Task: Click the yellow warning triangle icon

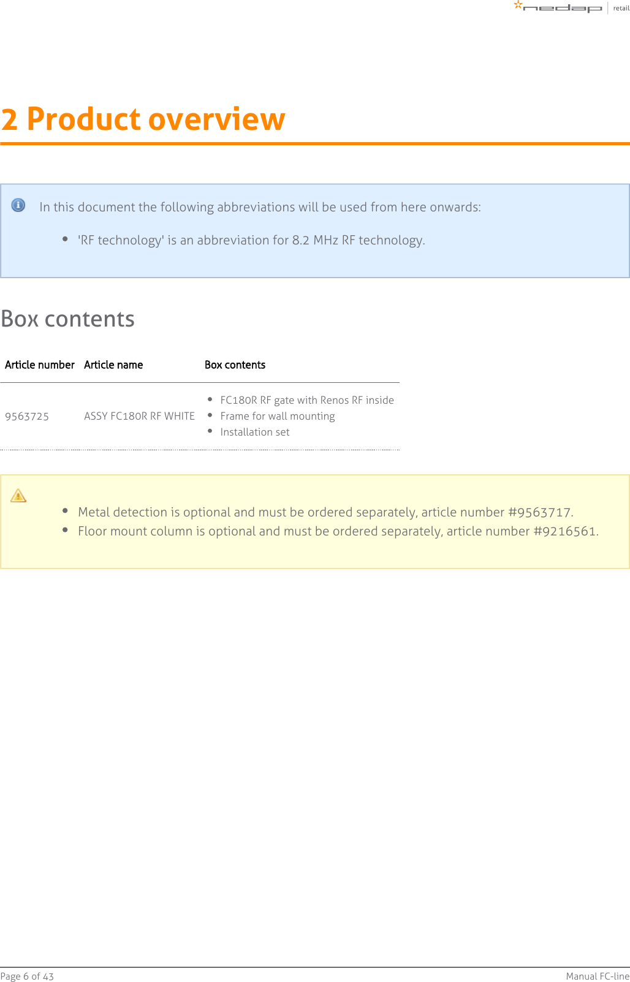Action: 18,496
